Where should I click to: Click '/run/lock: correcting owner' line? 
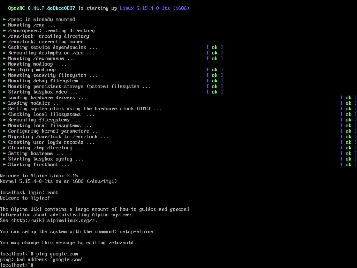pyautogui.click(x=46, y=42)
